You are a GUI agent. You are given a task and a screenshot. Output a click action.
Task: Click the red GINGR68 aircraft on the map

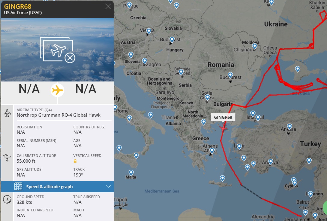point(223,128)
